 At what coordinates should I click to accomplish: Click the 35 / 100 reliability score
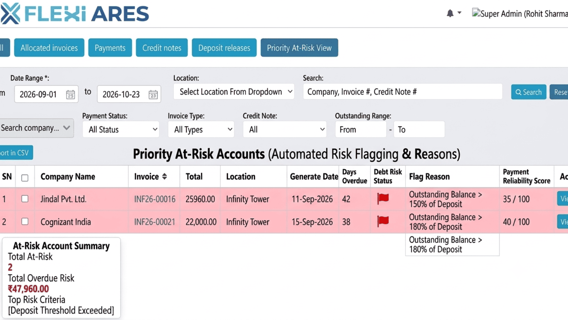click(516, 199)
